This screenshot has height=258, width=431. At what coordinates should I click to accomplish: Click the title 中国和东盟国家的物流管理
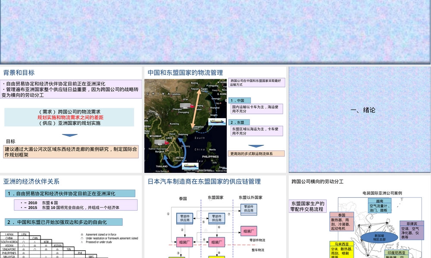[x=185, y=73]
